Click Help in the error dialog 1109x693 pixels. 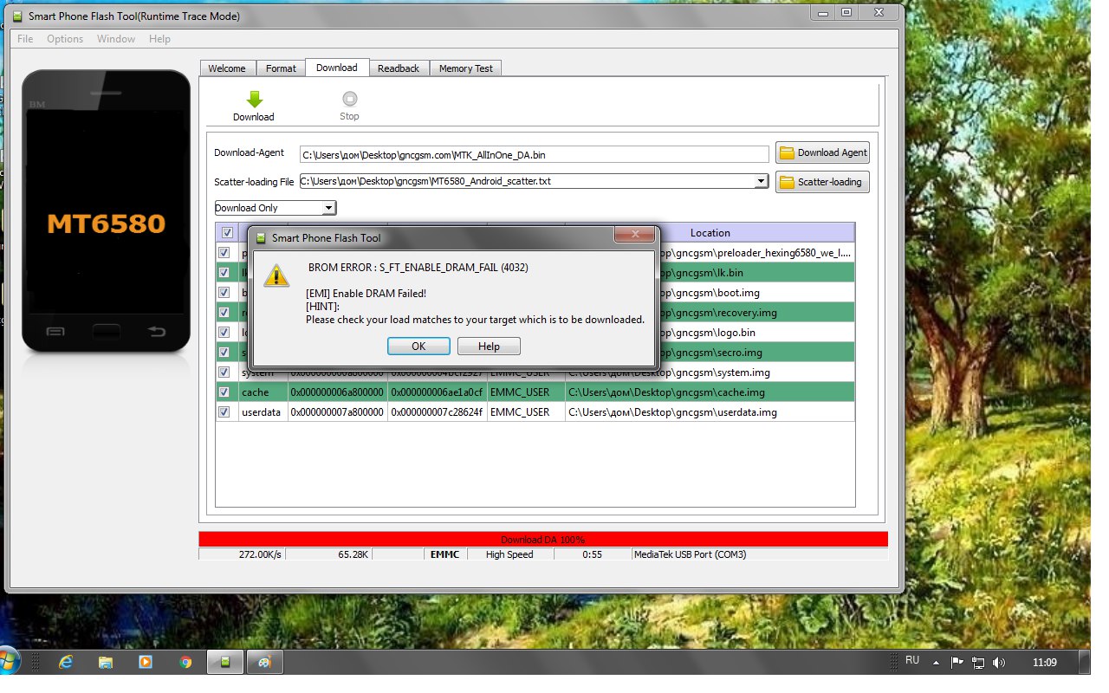pyautogui.click(x=489, y=346)
